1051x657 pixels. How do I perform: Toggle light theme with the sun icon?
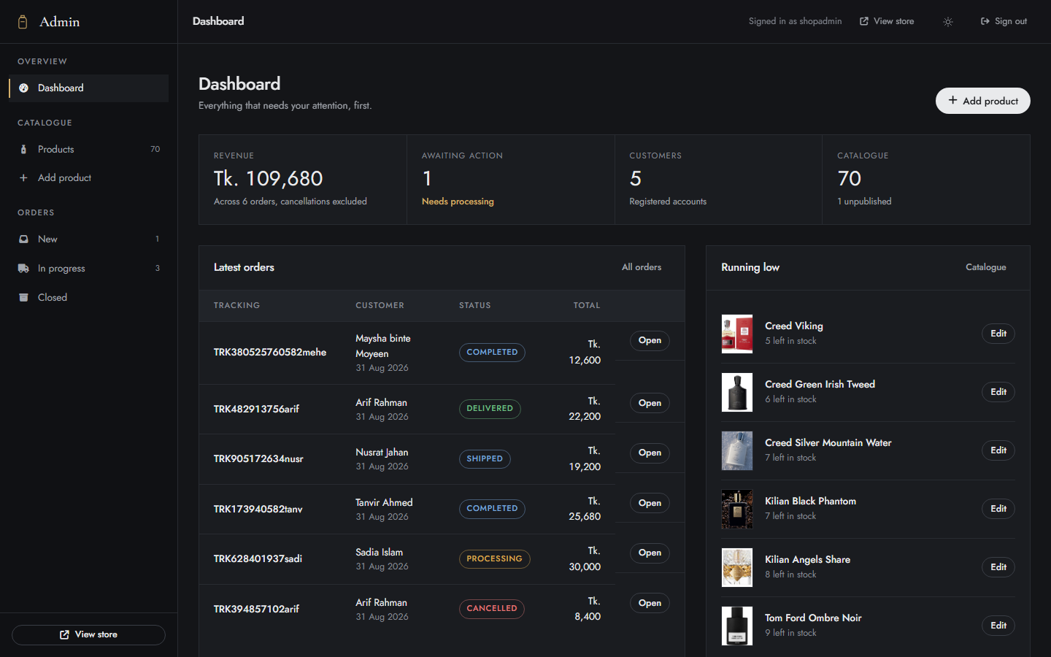point(948,22)
